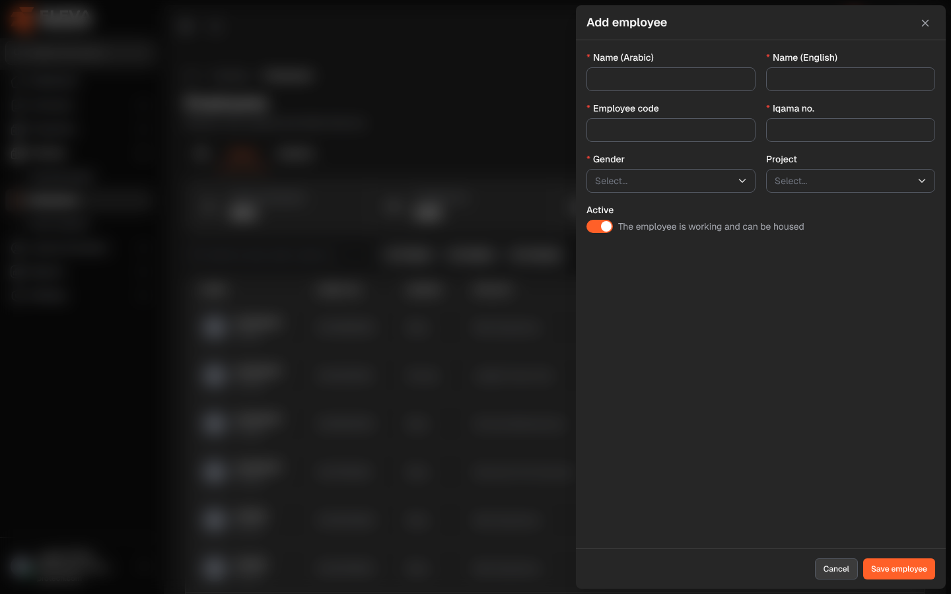Toggle the Active employee switch
951x594 pixels.
point(600,226)
